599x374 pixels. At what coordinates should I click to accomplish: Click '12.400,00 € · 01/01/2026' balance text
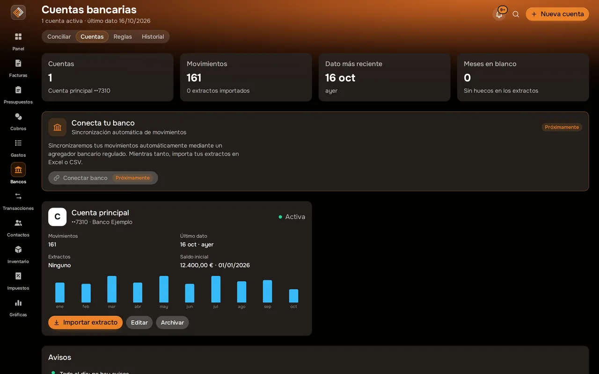point(215,265)
